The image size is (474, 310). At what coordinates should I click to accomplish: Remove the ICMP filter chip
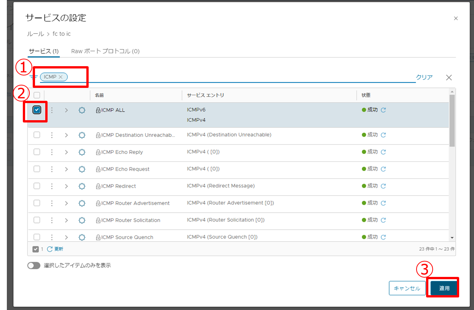60,77
